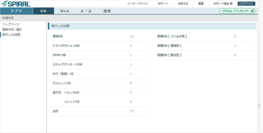Select 仮想DB [ 集合型 ] label

pyautogui.click(x=169, y=55)
